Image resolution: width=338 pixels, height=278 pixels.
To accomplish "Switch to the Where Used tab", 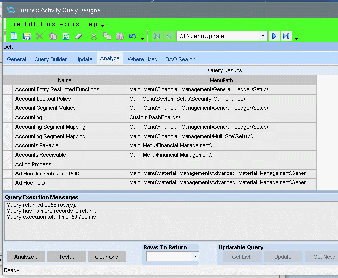I will click(x=143, y=59).
